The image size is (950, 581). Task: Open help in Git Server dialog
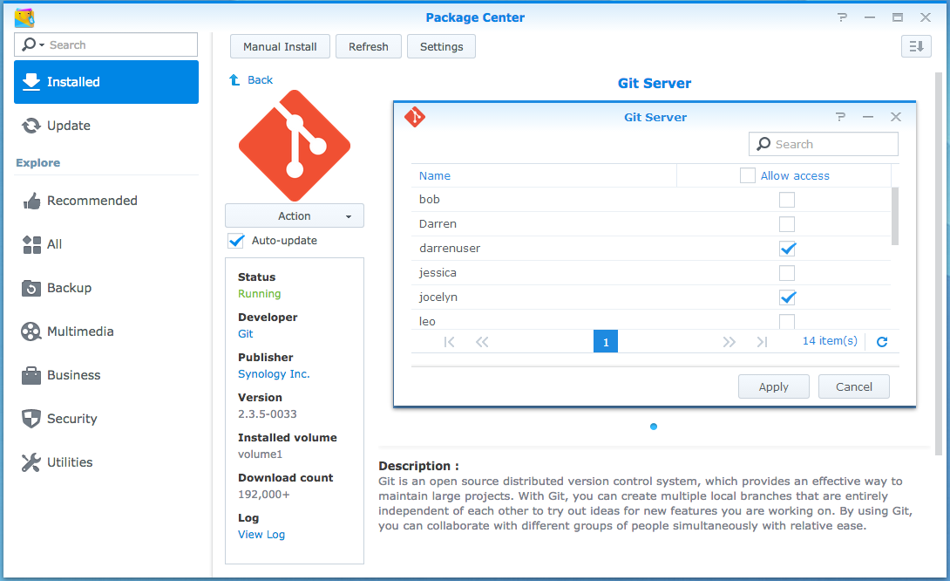click(840, 117)
